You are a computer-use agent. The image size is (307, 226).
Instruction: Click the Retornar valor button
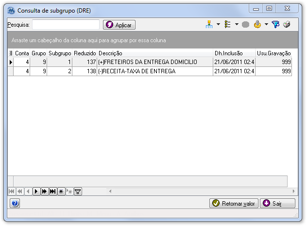tap(234, 203)
